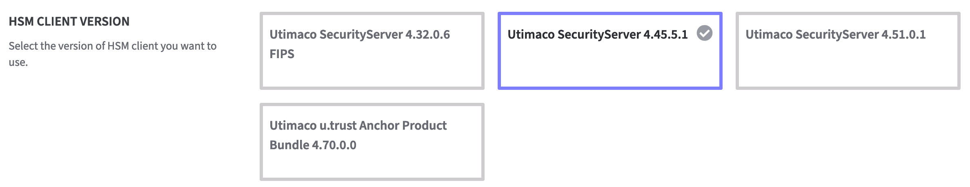Click empty space inside the 4.51.0.1 card

click(x=848, y=67)
